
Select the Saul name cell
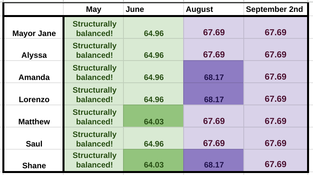pos(34,144)
